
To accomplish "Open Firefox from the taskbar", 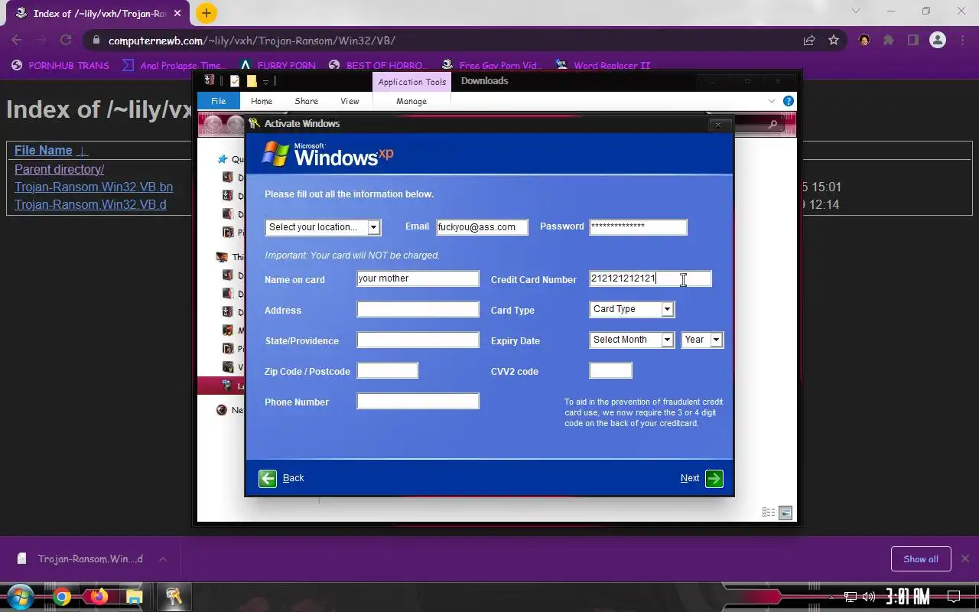I will [x=99, y=597].
